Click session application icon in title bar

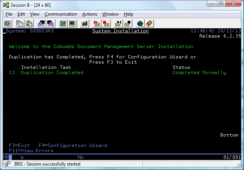[6, 5]
